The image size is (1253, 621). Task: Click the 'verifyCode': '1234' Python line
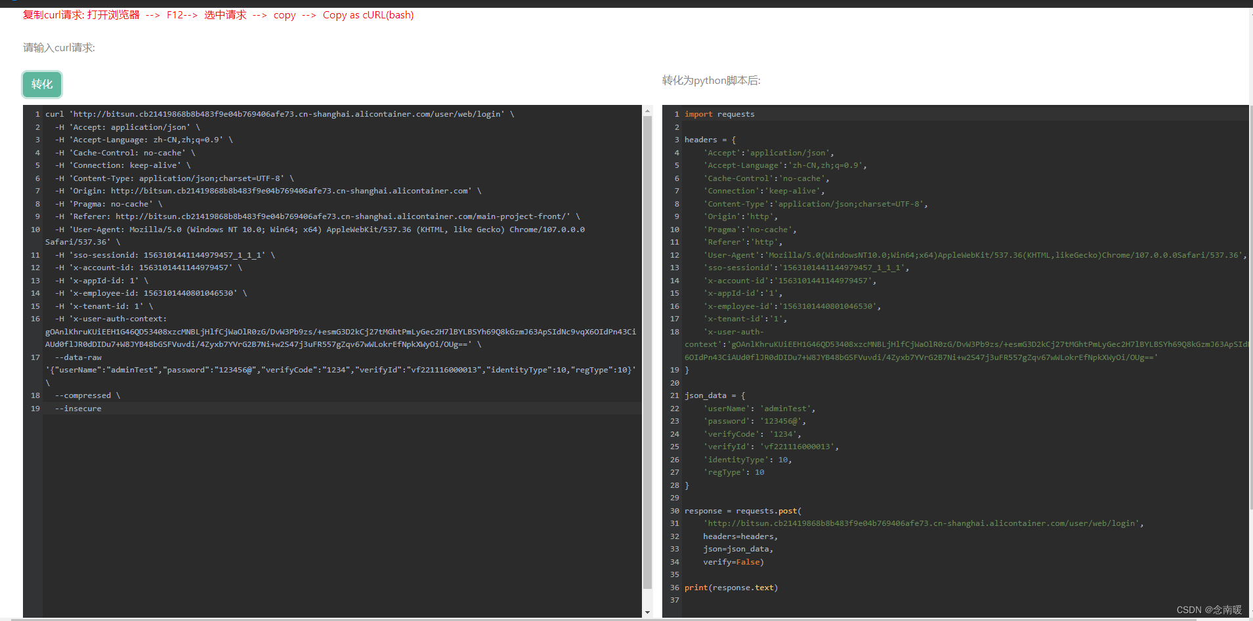coord(752,434)
